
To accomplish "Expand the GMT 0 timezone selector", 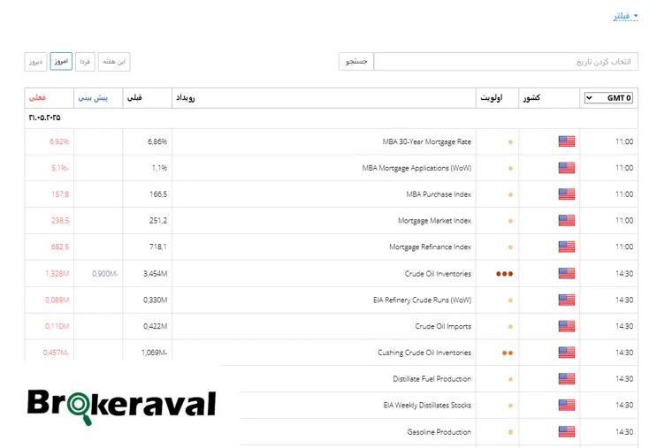I will 608,98.
